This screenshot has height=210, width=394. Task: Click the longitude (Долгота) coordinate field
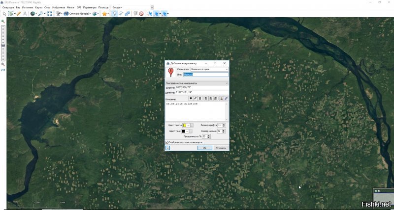(202, 92)
